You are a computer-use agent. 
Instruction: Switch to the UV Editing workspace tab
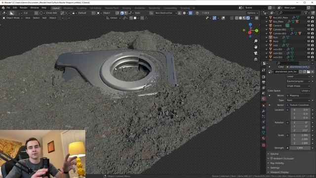click(95, 8)
